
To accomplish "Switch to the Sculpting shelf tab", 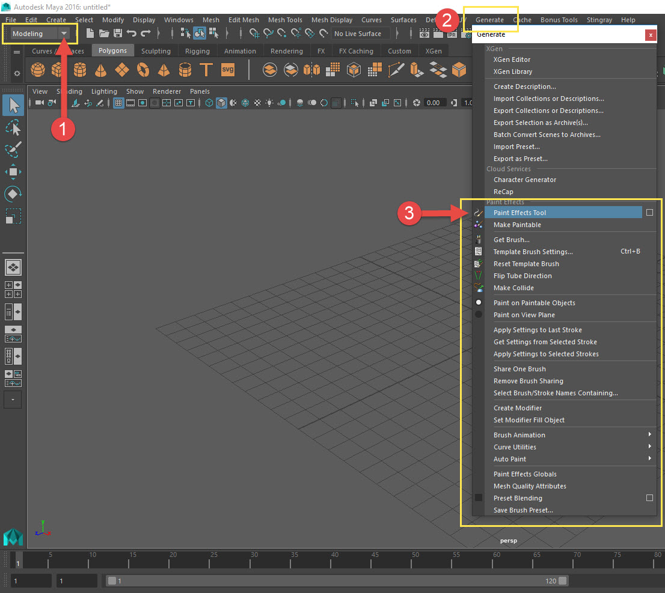I will 156,50.
